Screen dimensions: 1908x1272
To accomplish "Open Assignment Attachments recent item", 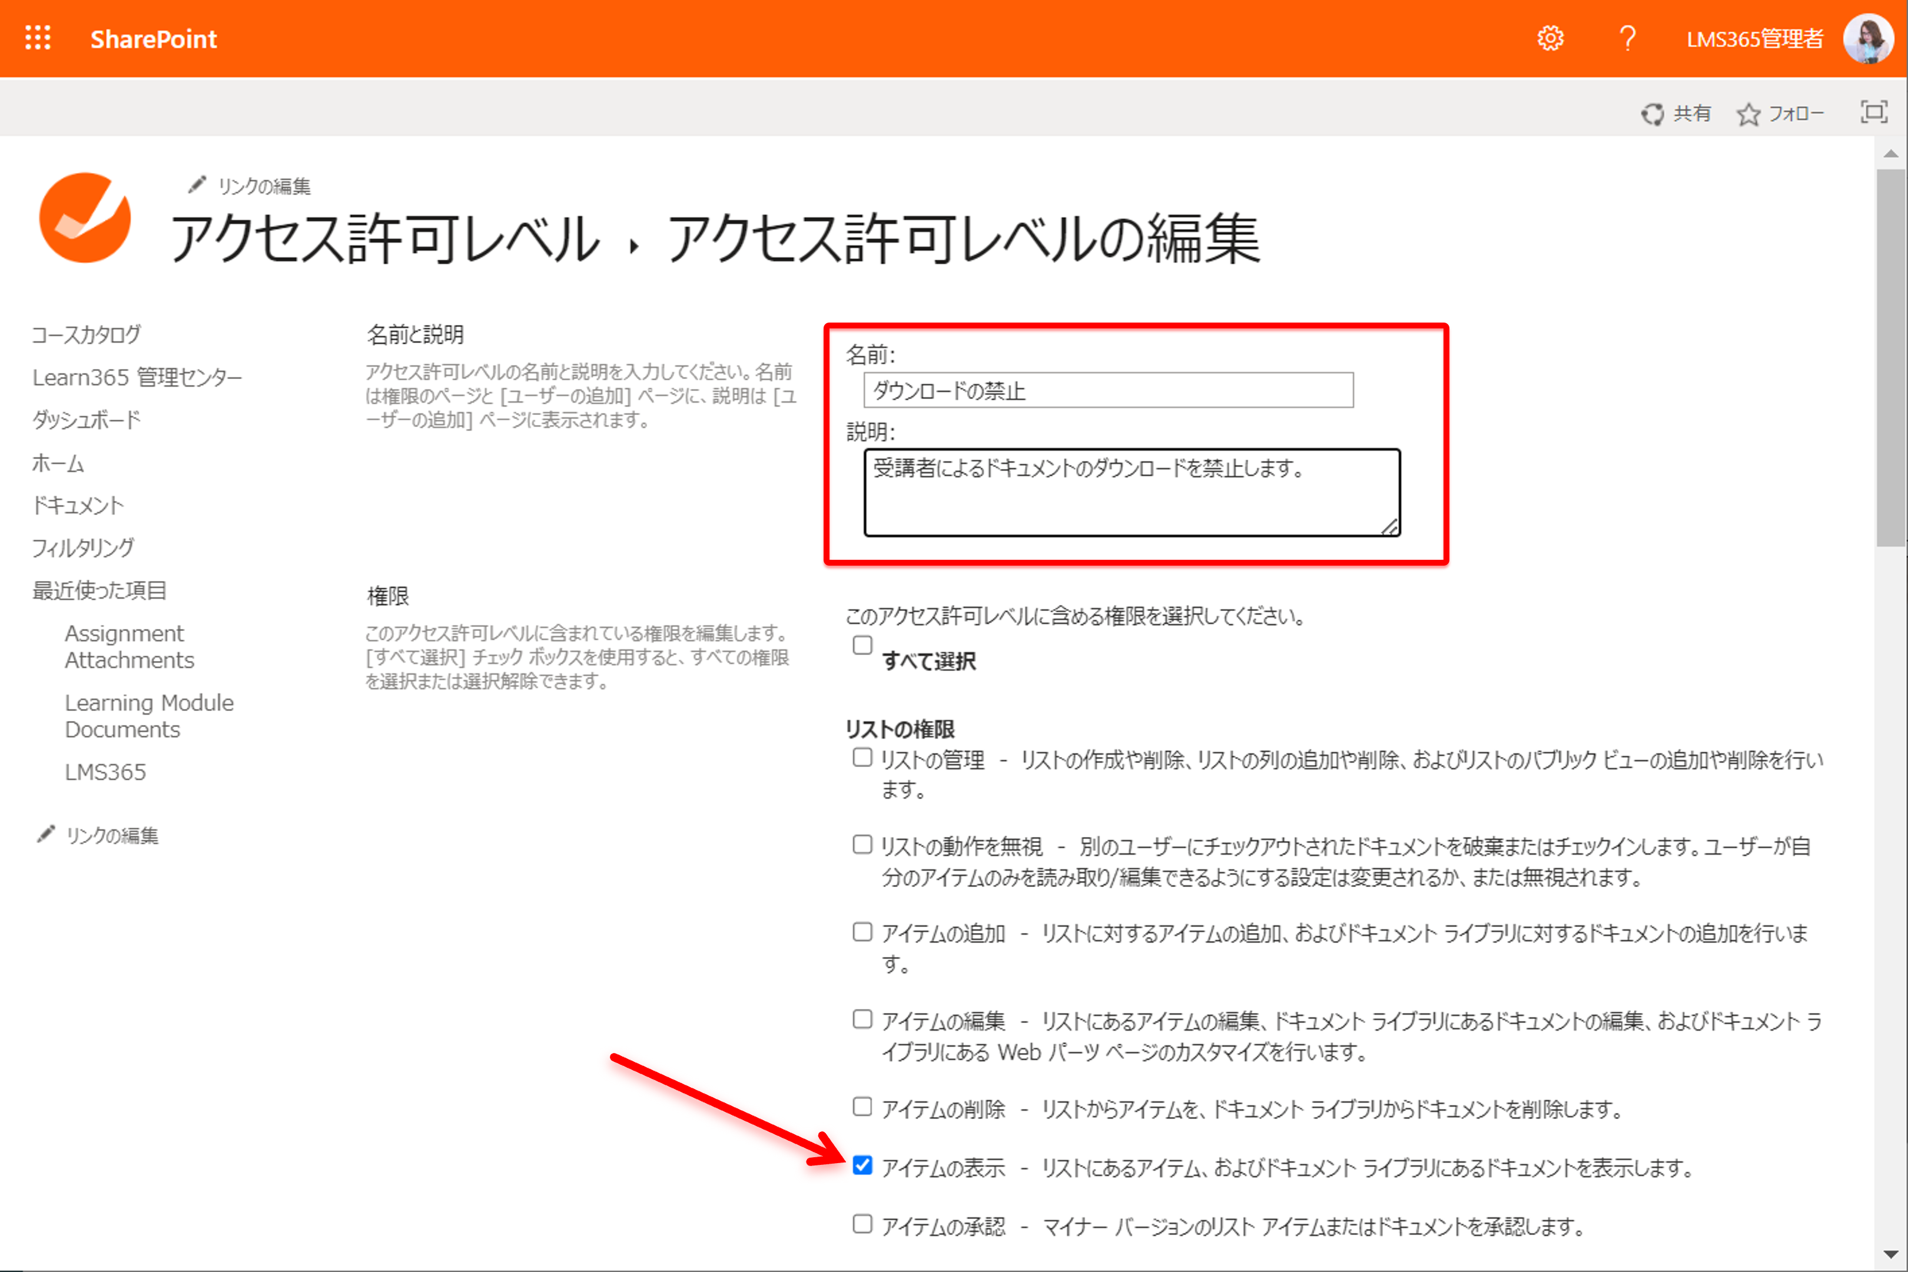I will click(x=129, y=646).
